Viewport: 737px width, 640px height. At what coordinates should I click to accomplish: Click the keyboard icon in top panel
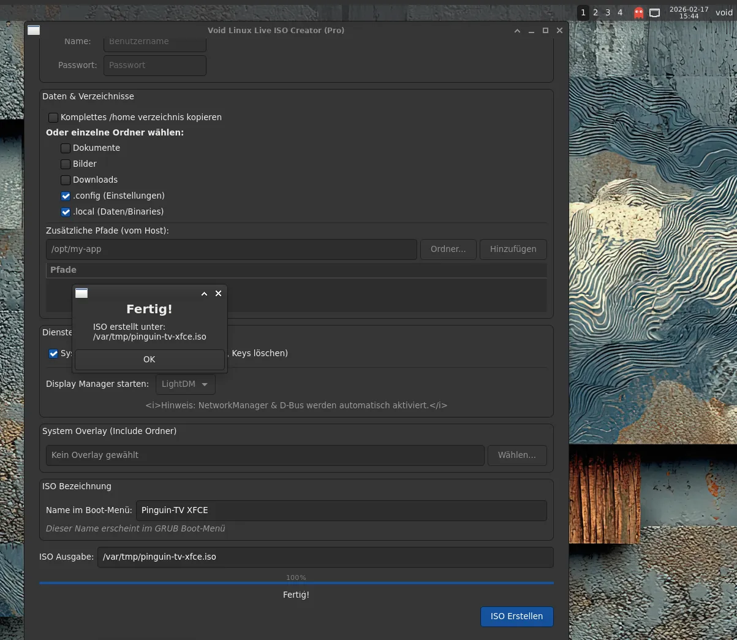tap(654, 13)
